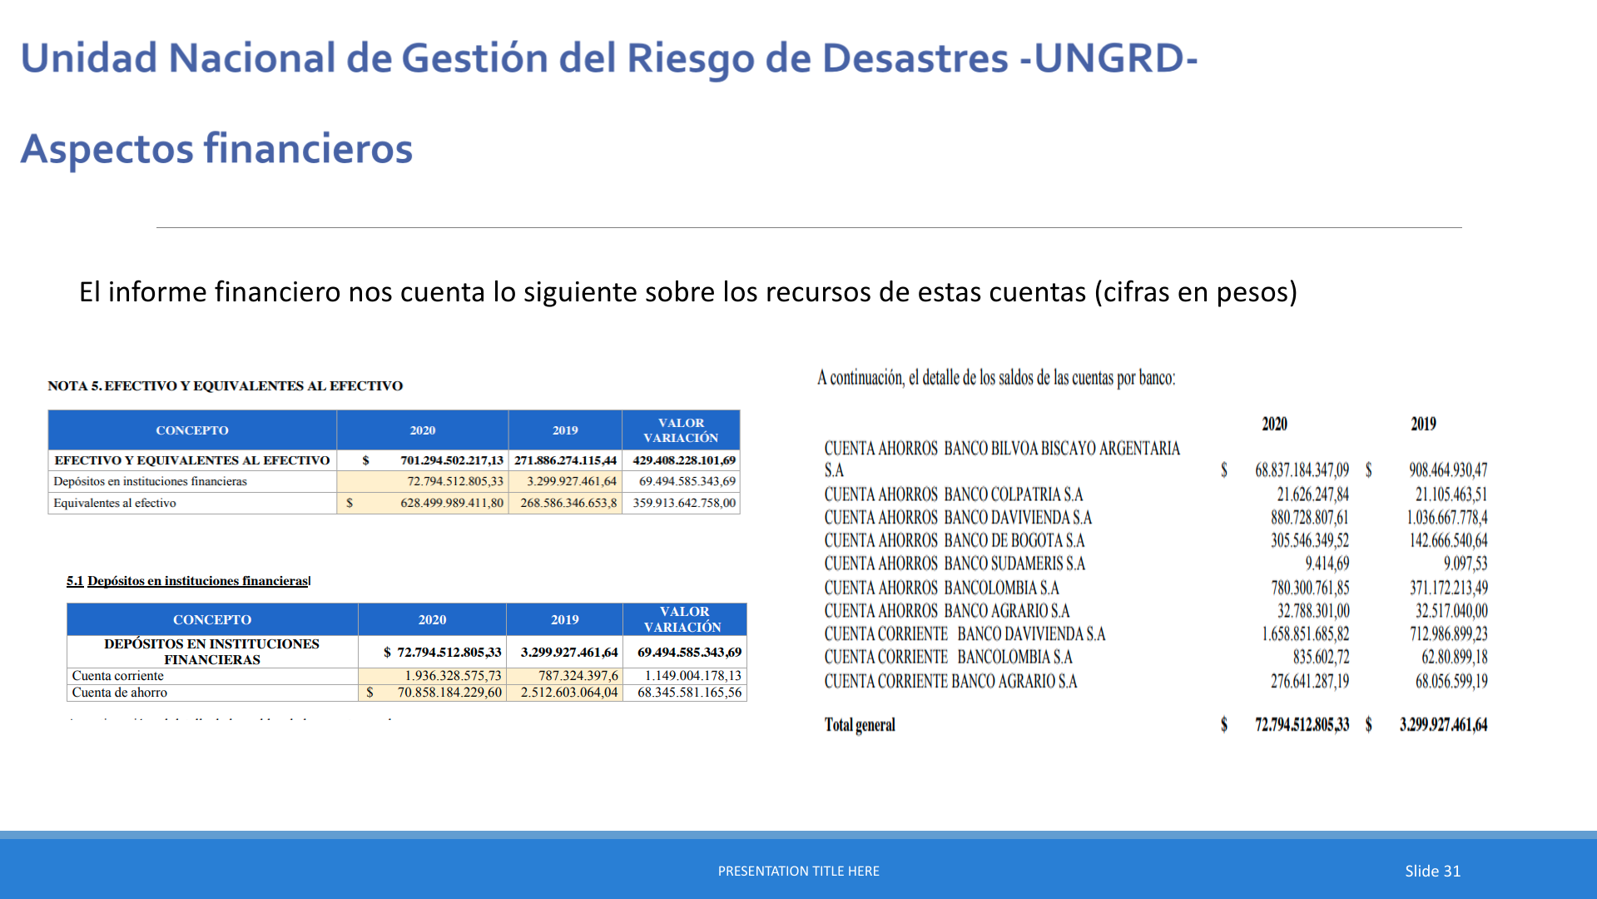Click the sentence starting 'El informe financiero nos cuenta'
Viewport: 1597px width, 899px height.
click(x=688, y=292)
